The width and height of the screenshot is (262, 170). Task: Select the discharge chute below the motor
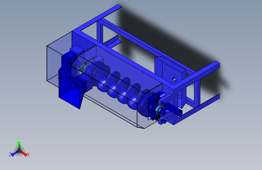(71, 91)
